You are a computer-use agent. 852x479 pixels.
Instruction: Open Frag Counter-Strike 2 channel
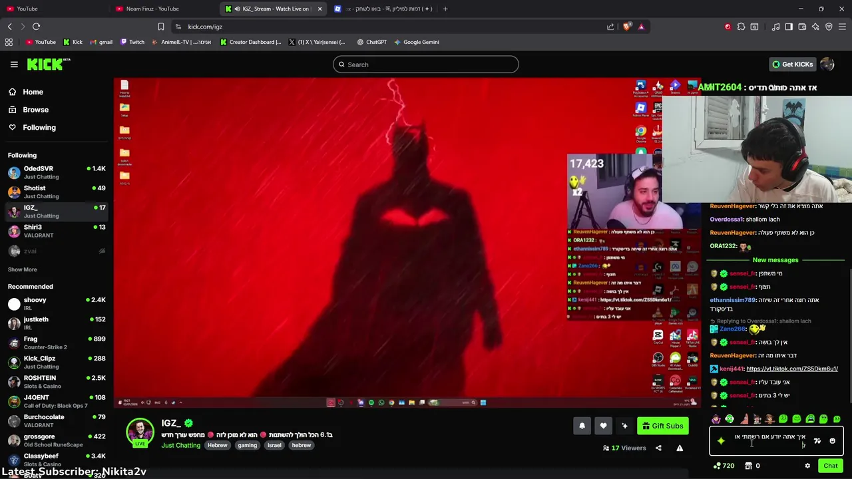57,343
